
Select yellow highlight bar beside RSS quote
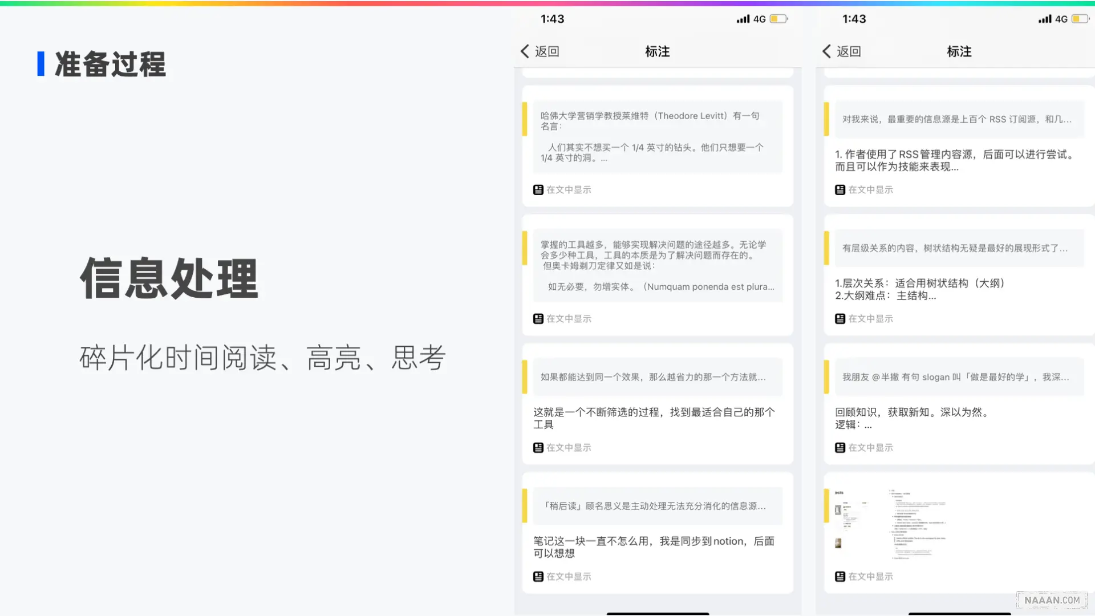pos(826,119)
